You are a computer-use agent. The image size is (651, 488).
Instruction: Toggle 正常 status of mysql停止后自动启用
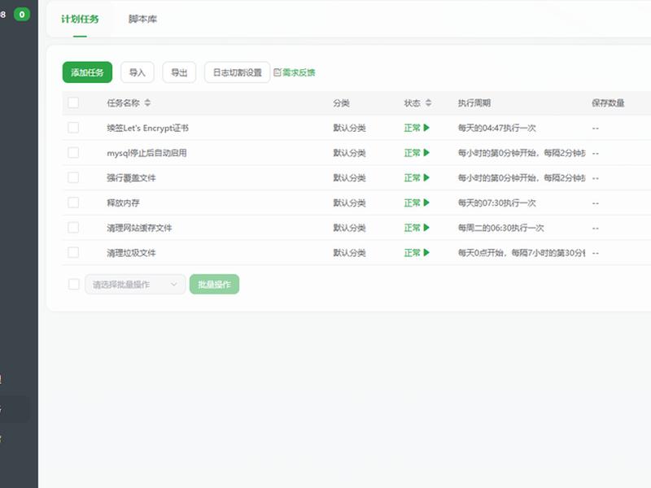point(413,153)
